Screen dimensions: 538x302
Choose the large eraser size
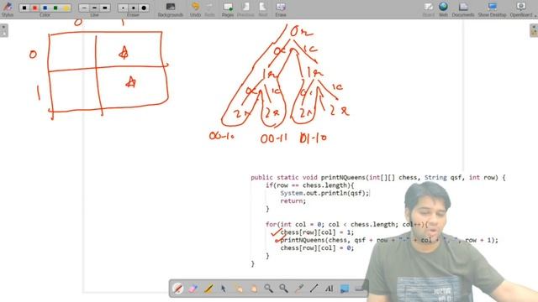tap(144, 8)
